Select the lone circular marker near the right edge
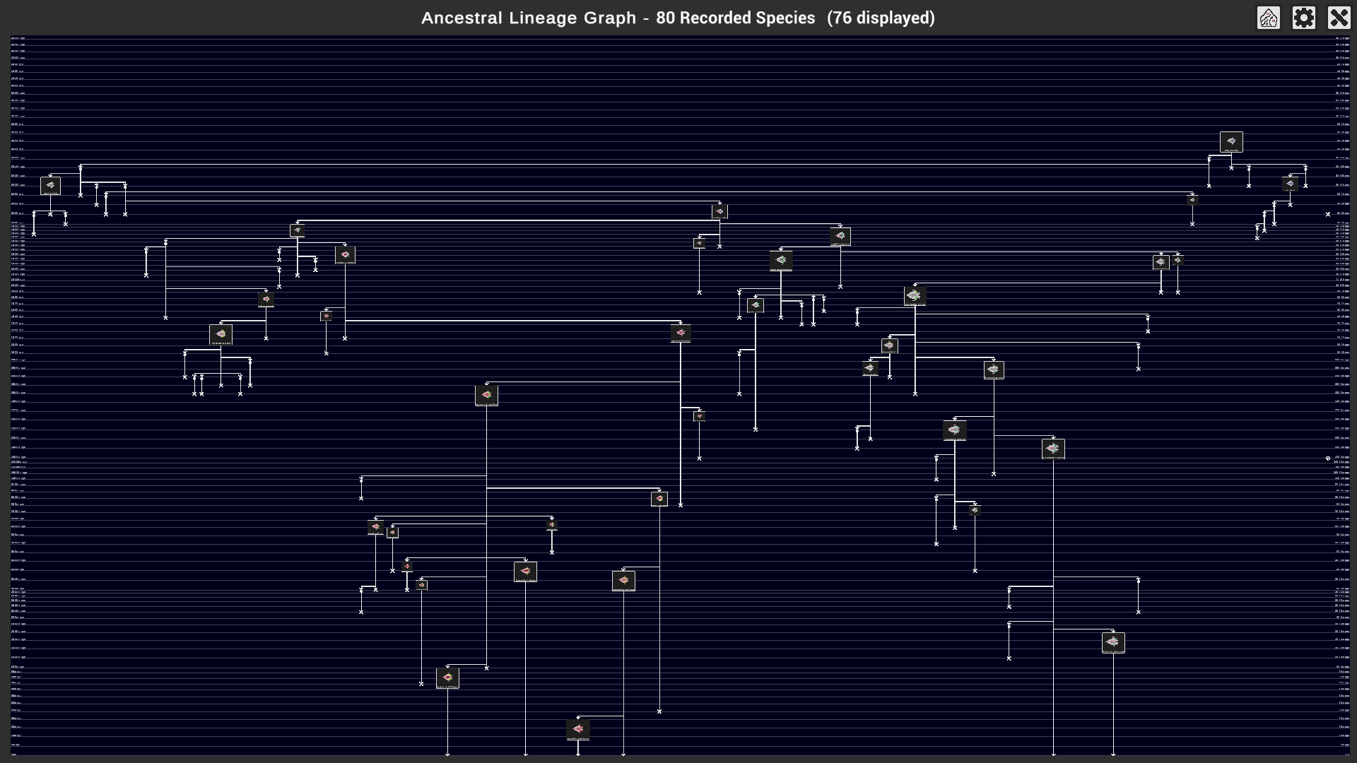This screenshot has height=763, width=1357. pyautogui.click(x=1328, y=459)
